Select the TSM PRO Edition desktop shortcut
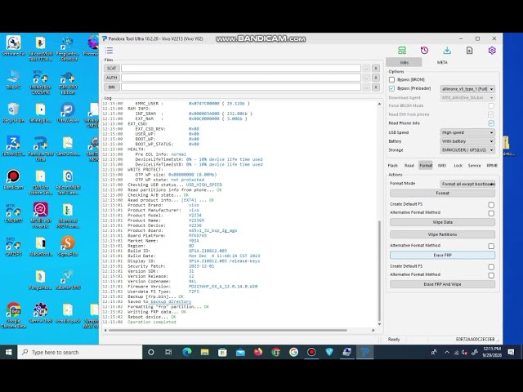The image size is (523, 392). click(x=68, y=82)
